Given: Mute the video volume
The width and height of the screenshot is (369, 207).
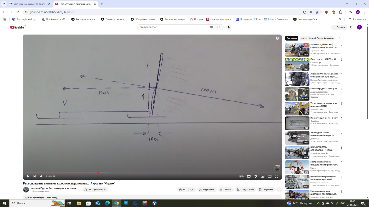Looking at the screenshot, I should click(41, 176).
